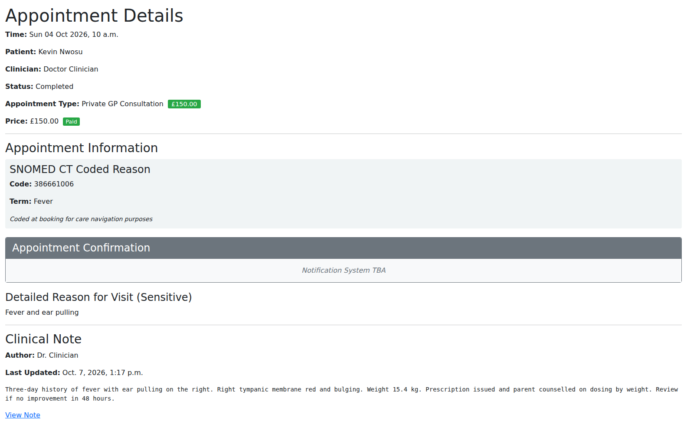687x424 pixels.
Task: Click the Appointment Confirmation panel header
Action: [343, 248]
